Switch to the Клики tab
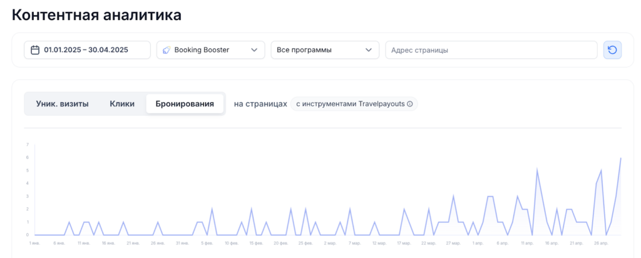The height and width of the screenshot is (258, 641). click(x=122, y=104)
